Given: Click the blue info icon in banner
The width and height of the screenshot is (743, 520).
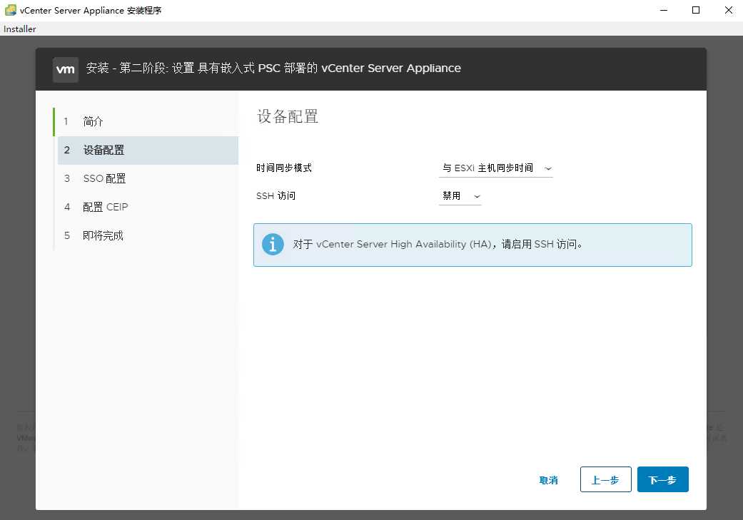Looking at the screenshot, I should click(x=273, y=245).
